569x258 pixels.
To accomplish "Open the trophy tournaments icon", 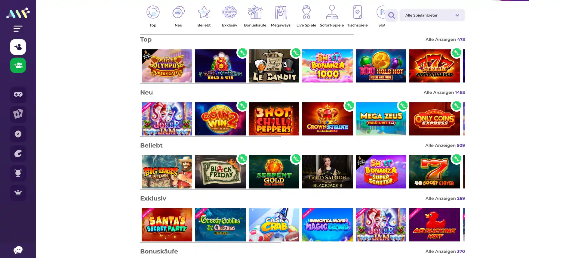I will (18, 173).
